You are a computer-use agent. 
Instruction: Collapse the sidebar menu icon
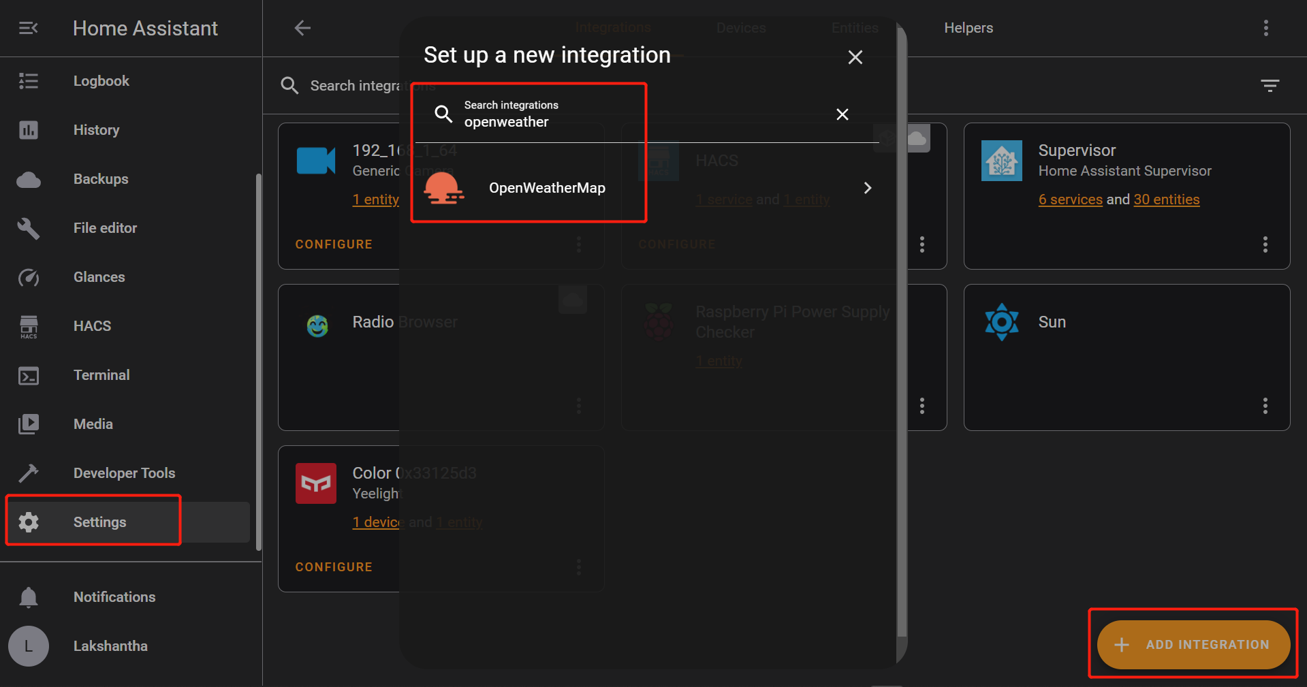tap(28, 28)
